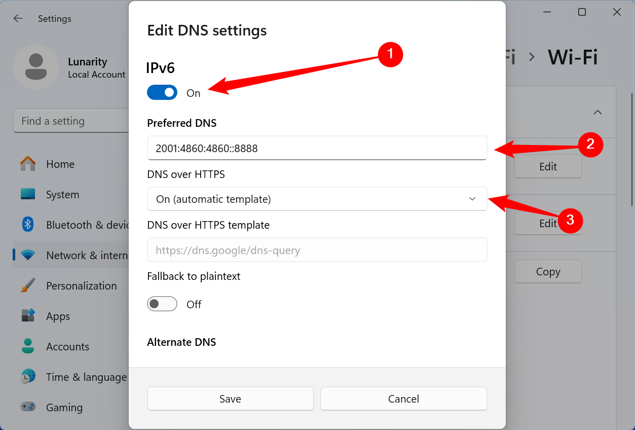This screenshot has width=635, height=430.
Task: Save the DNS settings
Action: 230,399
